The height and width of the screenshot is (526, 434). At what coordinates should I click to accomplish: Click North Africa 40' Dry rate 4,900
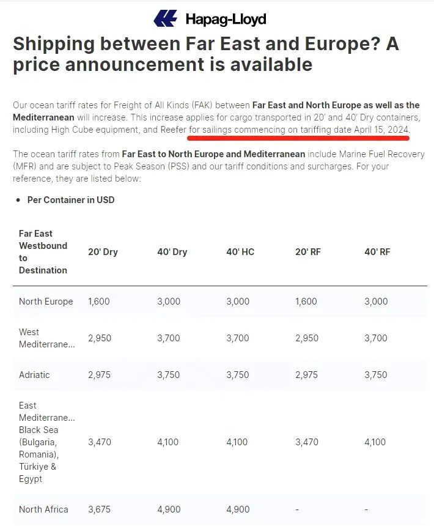(x=169, y=509)
